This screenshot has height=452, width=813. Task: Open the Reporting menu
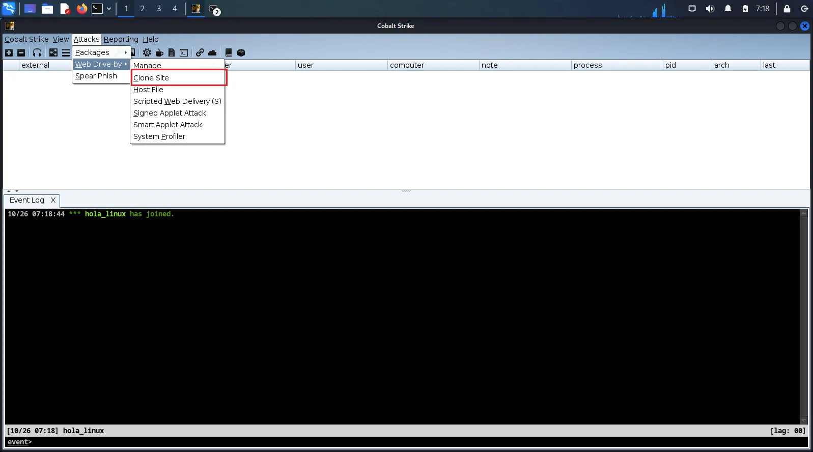tap(121, 39)
